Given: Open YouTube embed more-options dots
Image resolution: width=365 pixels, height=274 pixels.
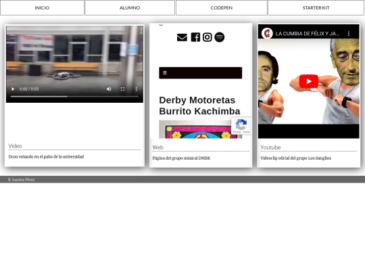Looking at the screenshot, I should [349, 34].
